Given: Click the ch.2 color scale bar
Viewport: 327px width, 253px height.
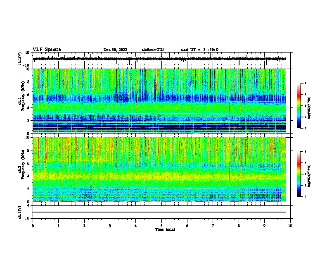Looking at the screenshot, I should [299, 174].
